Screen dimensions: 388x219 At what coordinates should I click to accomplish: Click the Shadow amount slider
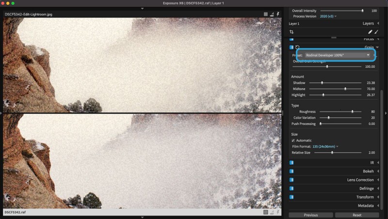[335, 83]
